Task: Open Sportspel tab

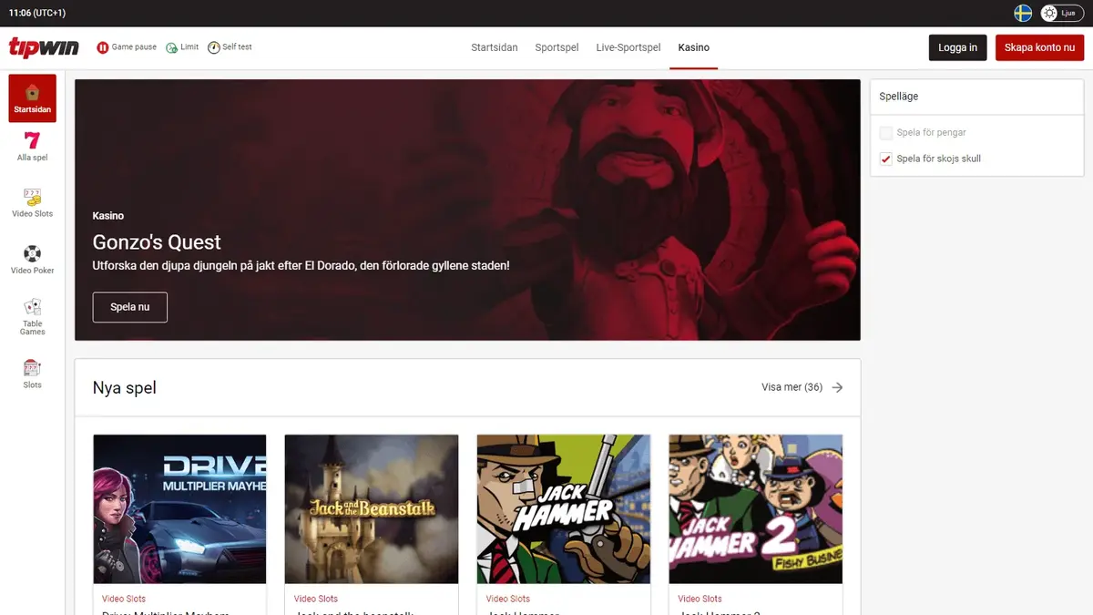Action: point(557,47)
